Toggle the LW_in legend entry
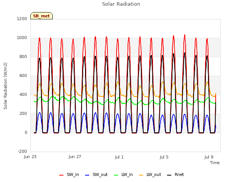The width and height of the screenshot is (243, 182). 123,174
